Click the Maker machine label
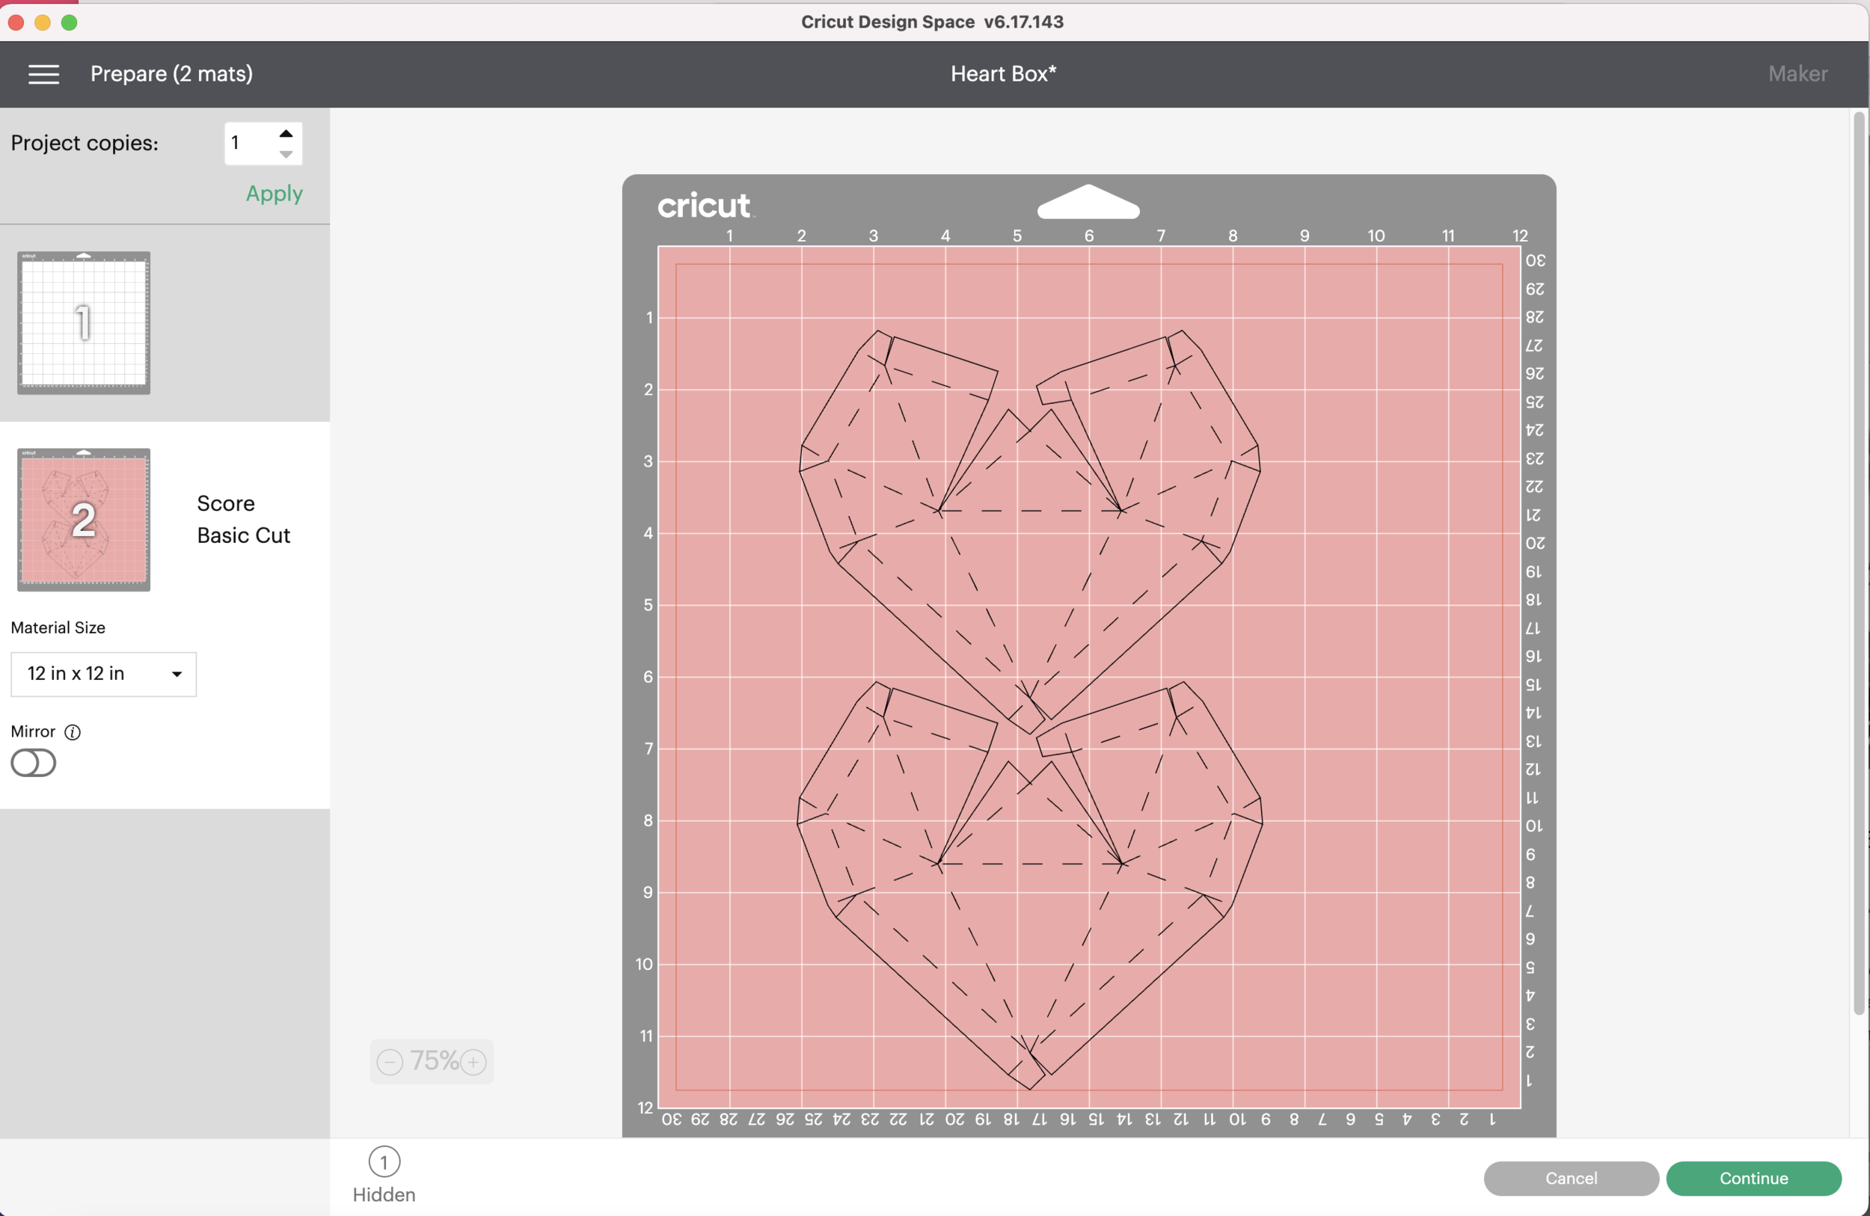Image resolution: width=1870 pixels, height=1216 pixels. tap(1797, 74)
